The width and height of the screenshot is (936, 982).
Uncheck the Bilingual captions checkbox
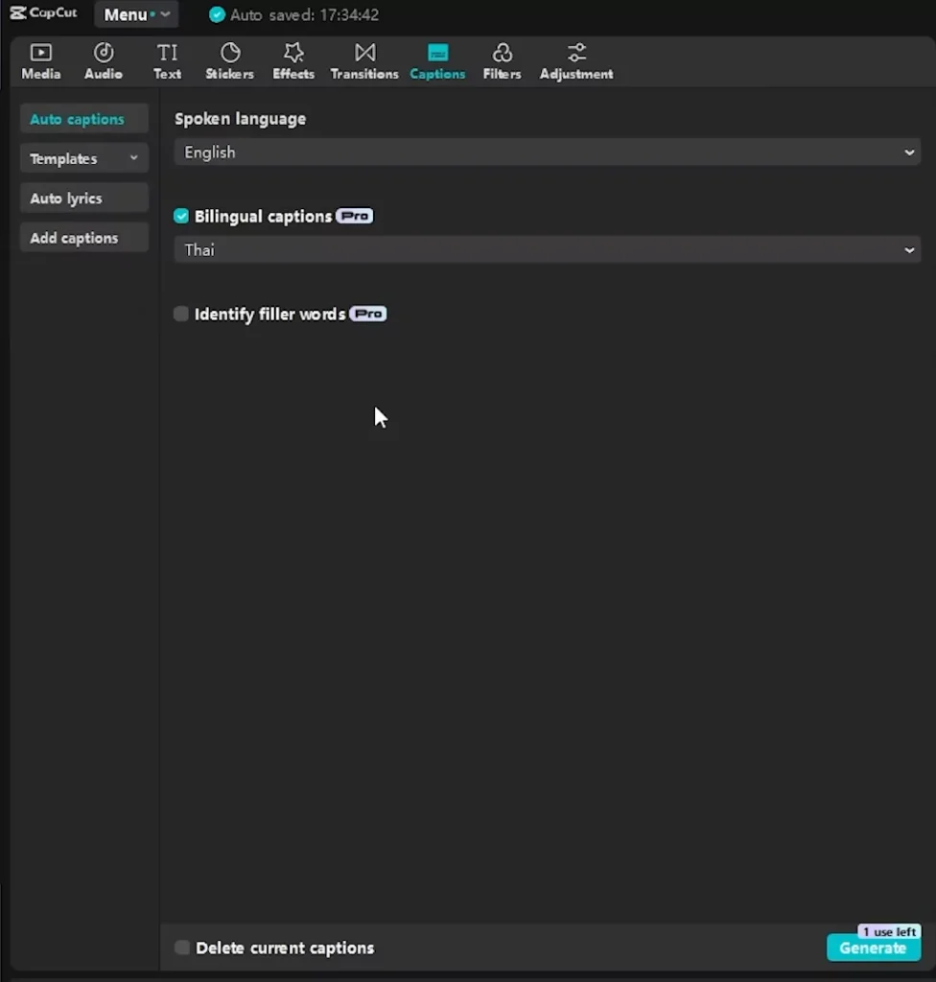point(181,216)
